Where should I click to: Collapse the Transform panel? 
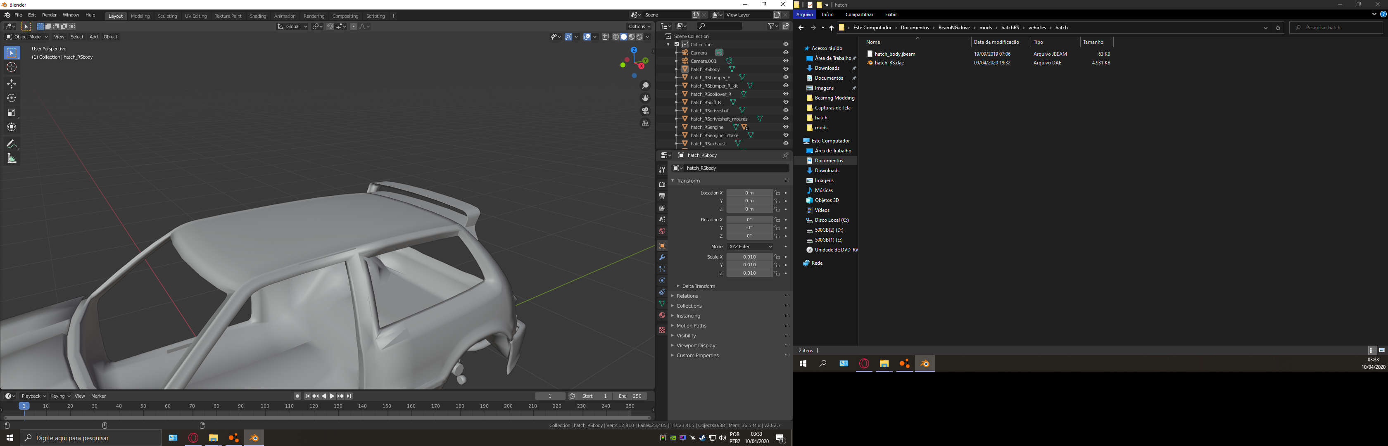click(x=688, y=180)
